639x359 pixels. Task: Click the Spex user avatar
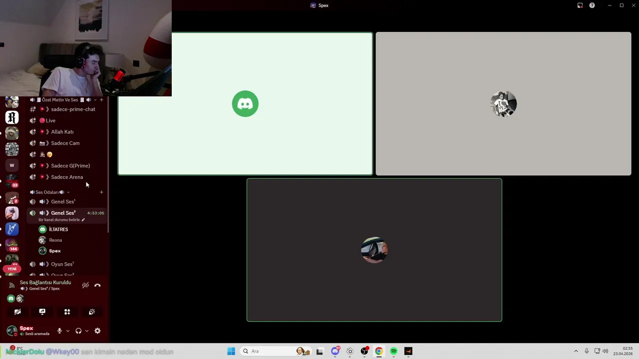pos(11,331)
